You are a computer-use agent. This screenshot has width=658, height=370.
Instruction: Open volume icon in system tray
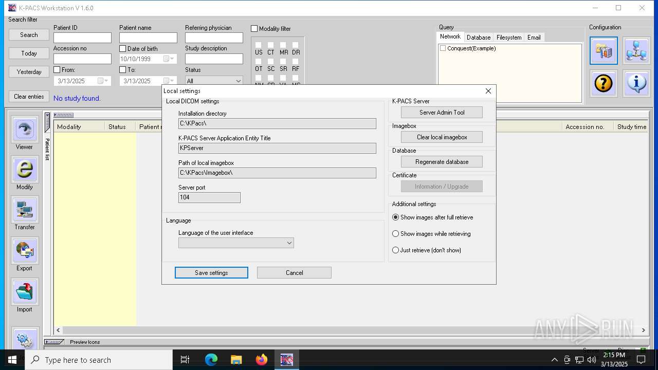[x=592, y=360]
